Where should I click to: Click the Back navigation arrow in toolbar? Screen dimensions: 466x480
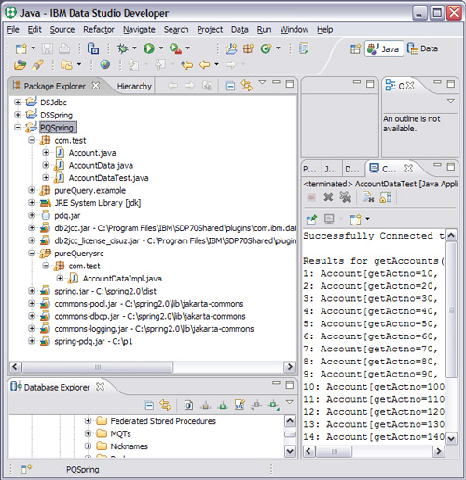(205, 65)
